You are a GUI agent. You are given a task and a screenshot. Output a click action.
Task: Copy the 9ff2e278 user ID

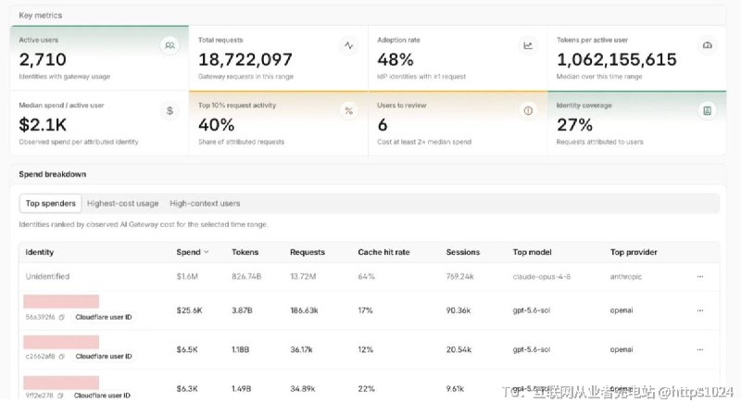click(x=60, y=396)
